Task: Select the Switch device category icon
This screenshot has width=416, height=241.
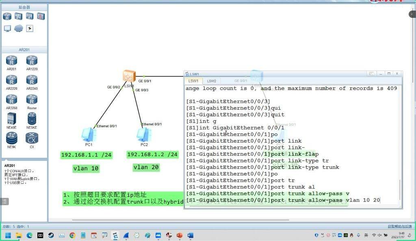Action: [x=18, y=16]
